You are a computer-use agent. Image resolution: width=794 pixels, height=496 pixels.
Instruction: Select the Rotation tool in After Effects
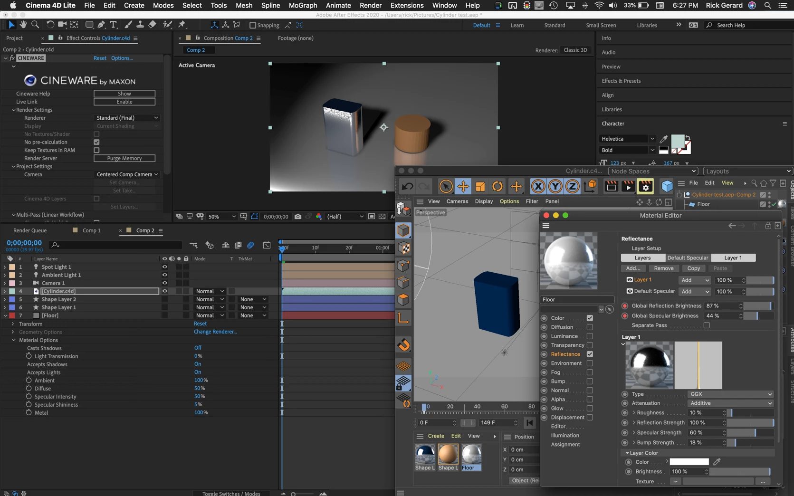pos(50,25)
